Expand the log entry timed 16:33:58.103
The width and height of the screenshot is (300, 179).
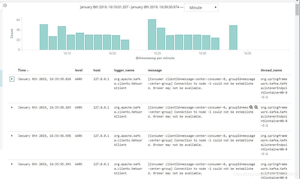click(12, 107)
